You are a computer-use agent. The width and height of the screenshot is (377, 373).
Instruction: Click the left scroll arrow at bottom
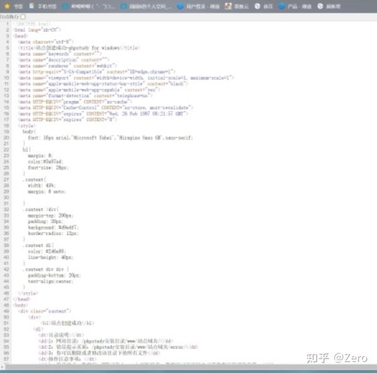point(2,367)
